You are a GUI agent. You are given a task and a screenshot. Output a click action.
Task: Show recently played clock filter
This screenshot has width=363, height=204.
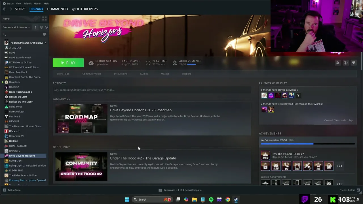click(x=41, y=27)
